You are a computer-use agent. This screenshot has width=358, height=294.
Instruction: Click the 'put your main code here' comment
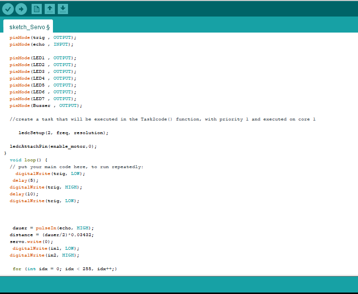click(76, 167)
